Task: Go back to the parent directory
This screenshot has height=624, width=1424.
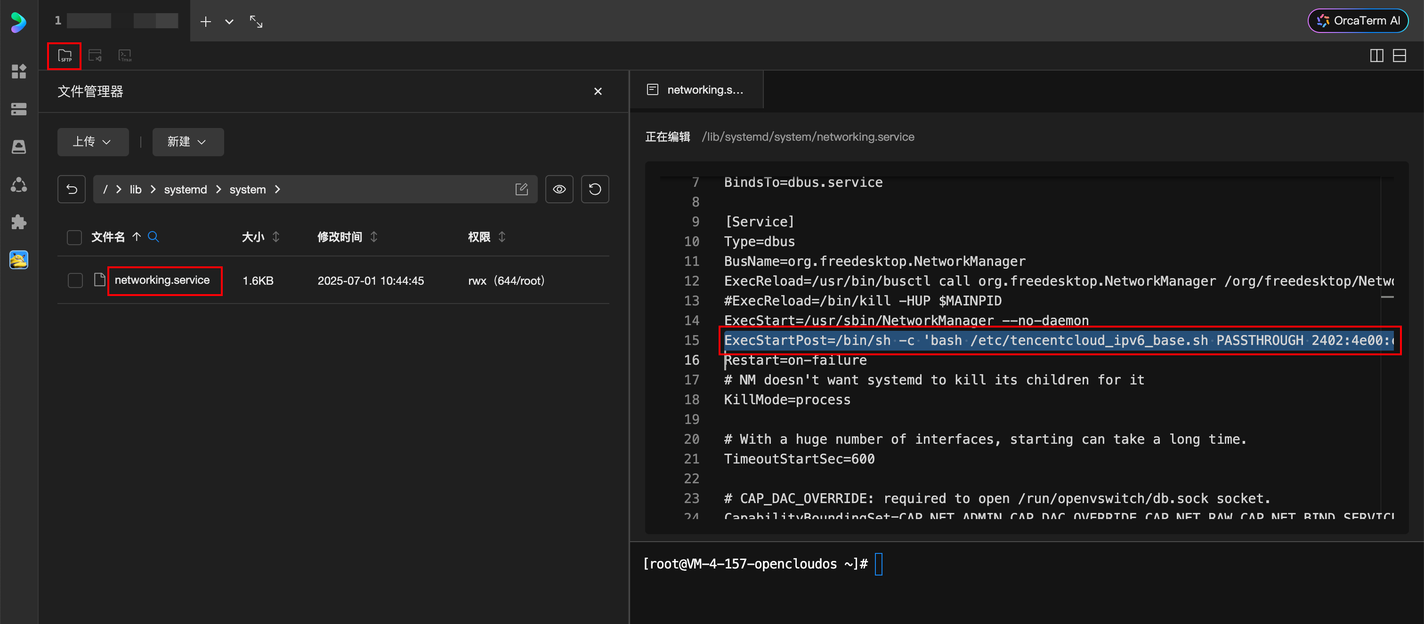Action: (71, 189)
